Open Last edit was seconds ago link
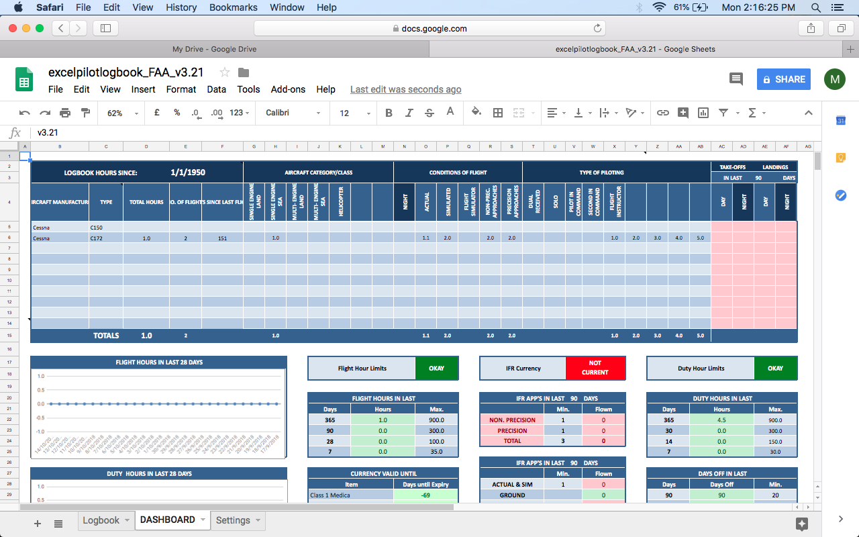 point(405,89)
